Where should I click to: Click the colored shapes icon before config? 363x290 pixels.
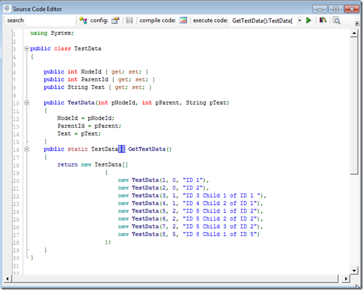tap(83, 20)
